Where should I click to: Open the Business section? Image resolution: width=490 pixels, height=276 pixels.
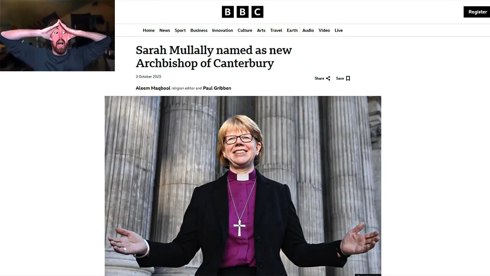199,30
